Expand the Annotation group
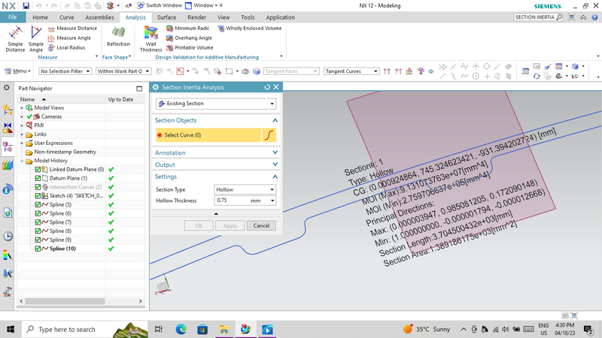Screen dimensions: 602x338 275,152
